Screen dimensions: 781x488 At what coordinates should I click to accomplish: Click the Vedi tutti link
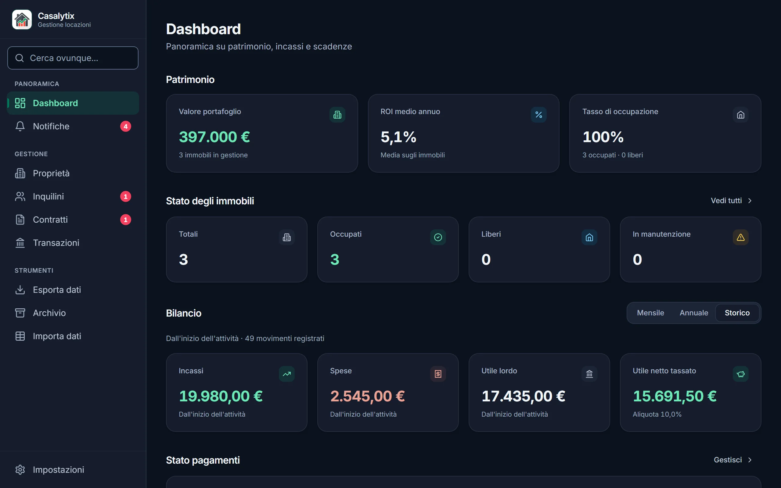tap(726, 200)
